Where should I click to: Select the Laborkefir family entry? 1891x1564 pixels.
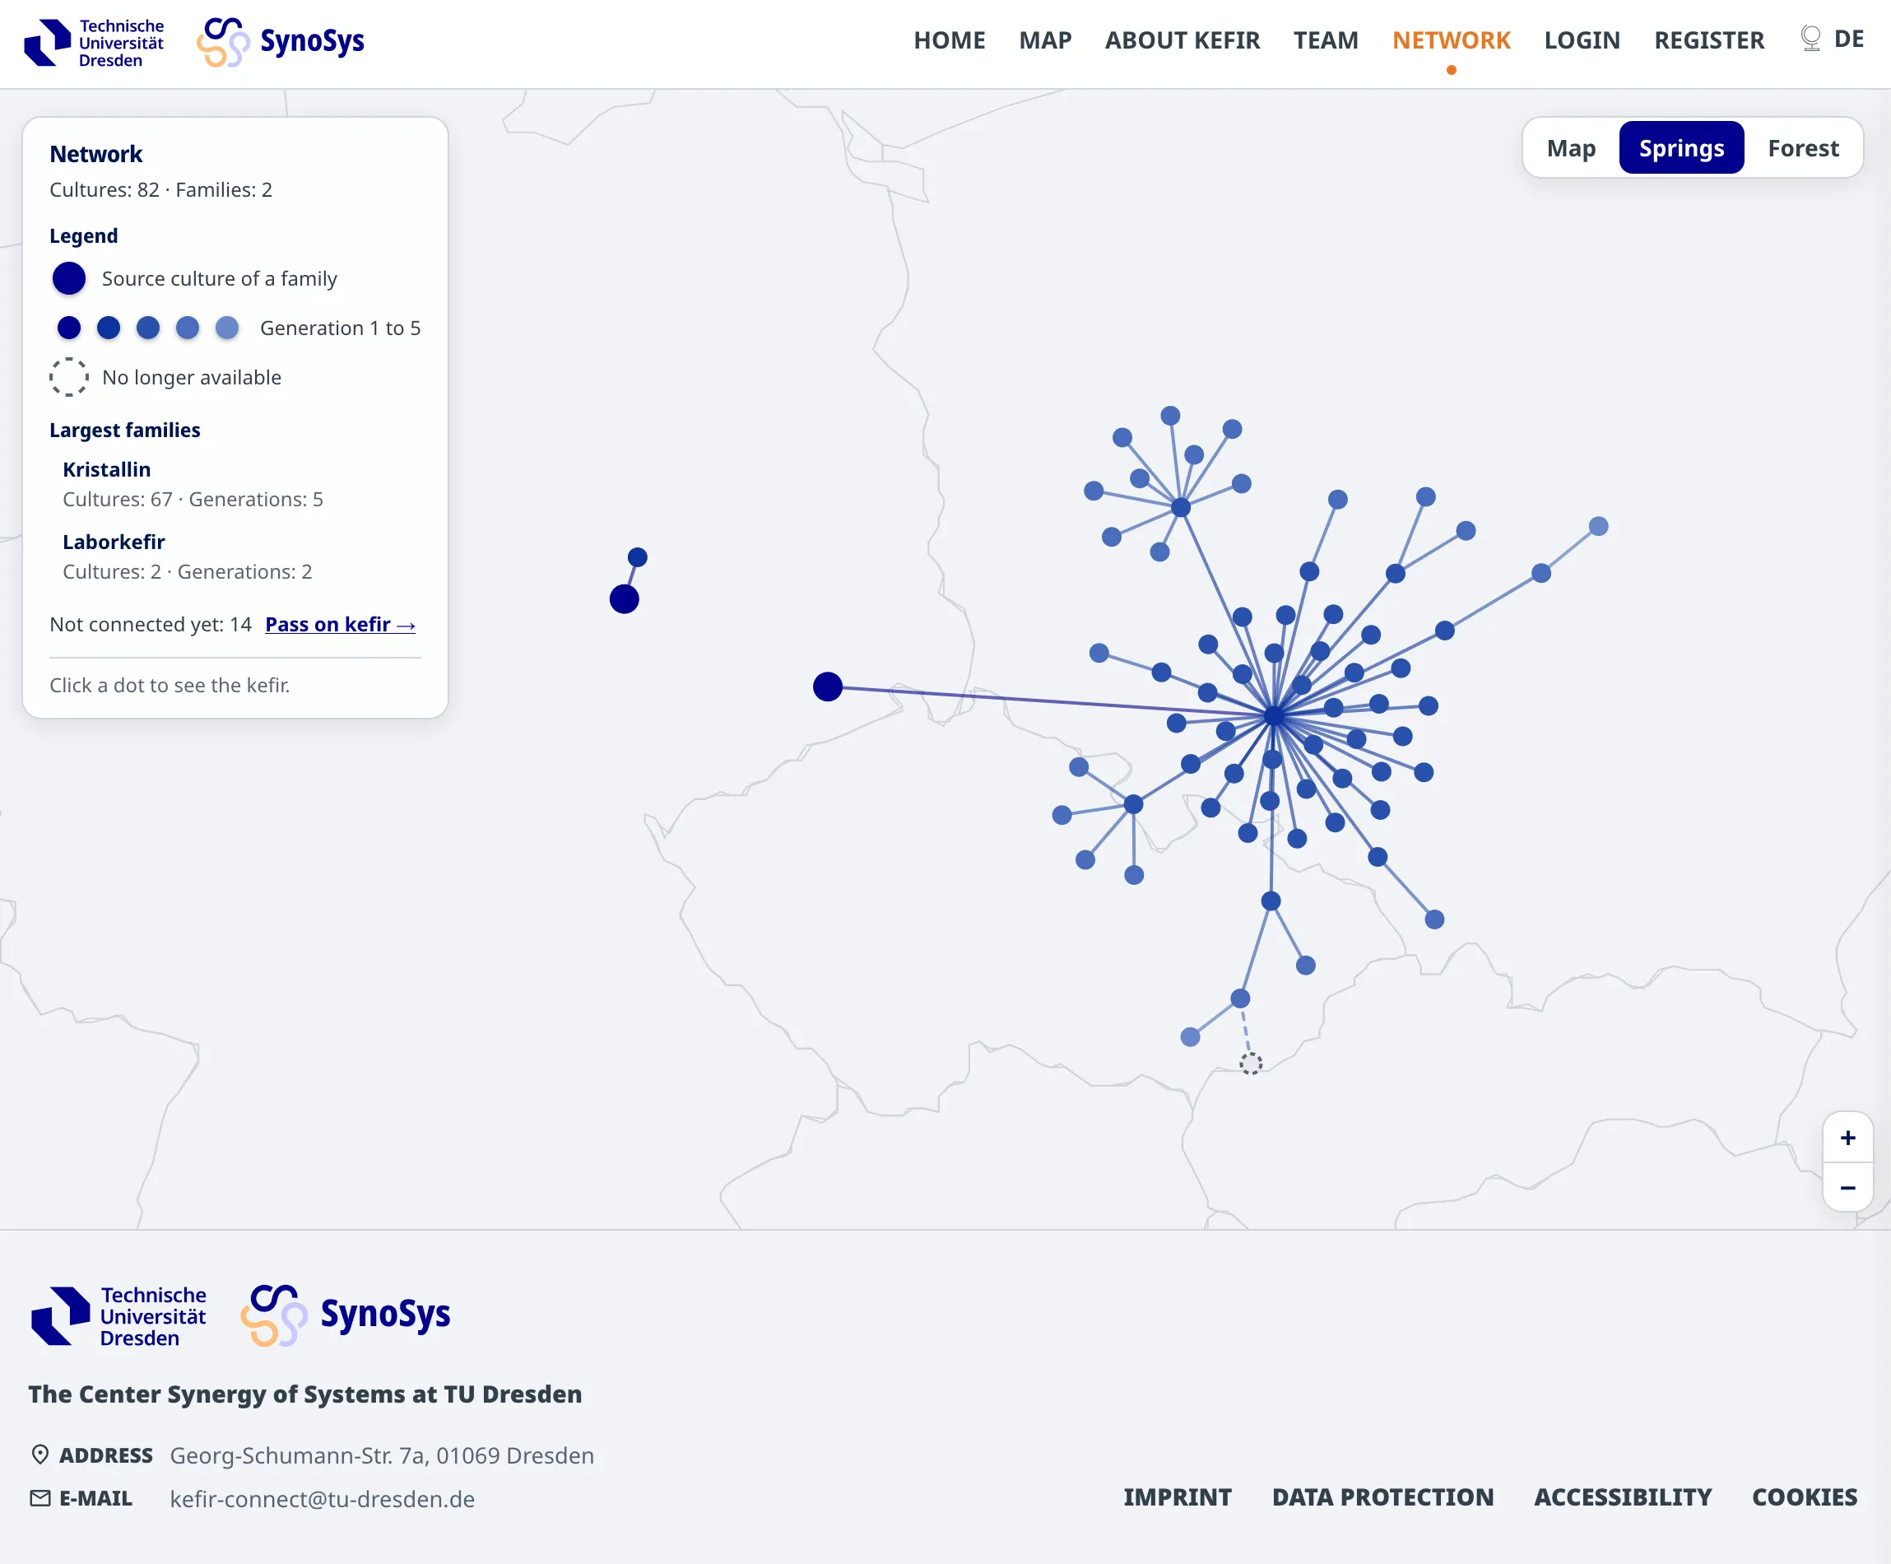(x=235, y=556)
